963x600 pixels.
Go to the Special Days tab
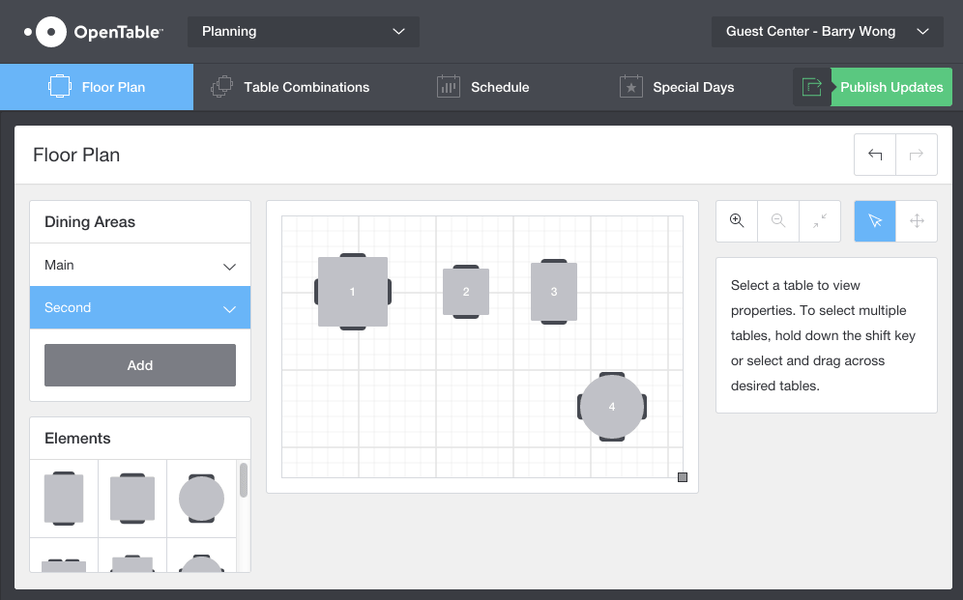click(677, 87)
